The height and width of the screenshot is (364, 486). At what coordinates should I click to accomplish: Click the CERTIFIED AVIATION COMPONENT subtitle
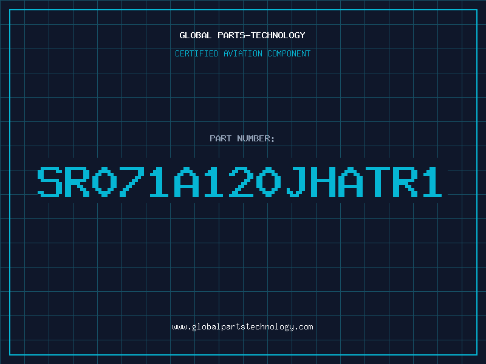[x=242, y=53]
